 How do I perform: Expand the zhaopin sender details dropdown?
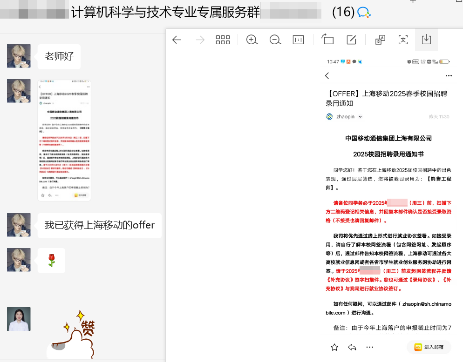[360, 117]
